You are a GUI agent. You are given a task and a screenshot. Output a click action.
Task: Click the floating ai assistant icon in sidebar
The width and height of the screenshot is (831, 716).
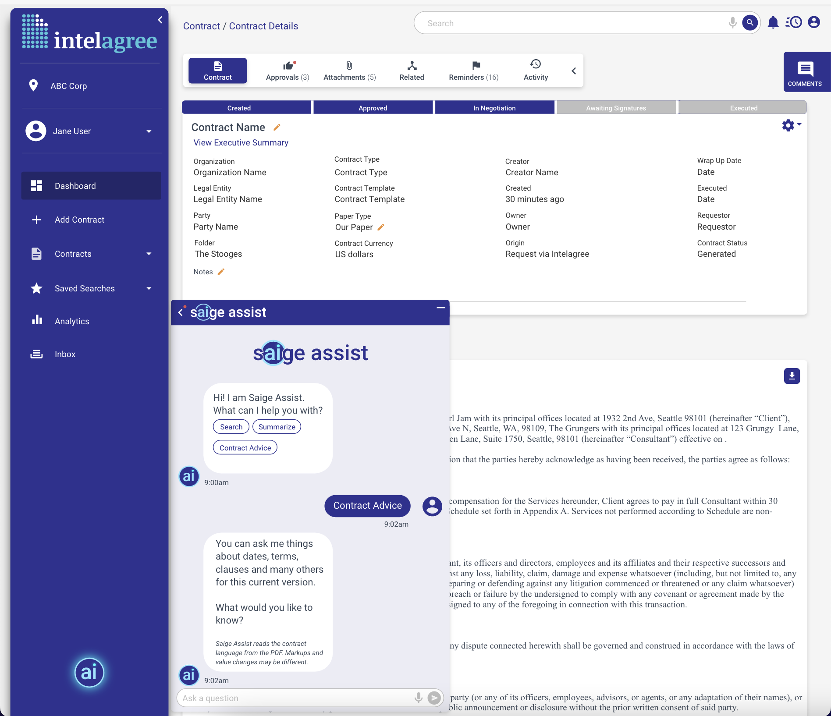(89, 672)
